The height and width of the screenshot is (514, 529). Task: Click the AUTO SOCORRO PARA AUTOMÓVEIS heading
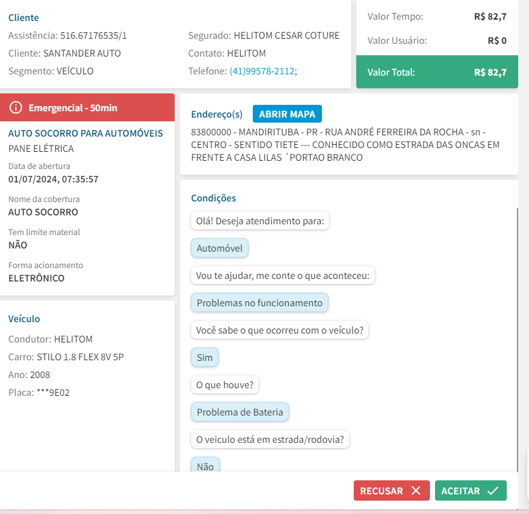(86, 133)
